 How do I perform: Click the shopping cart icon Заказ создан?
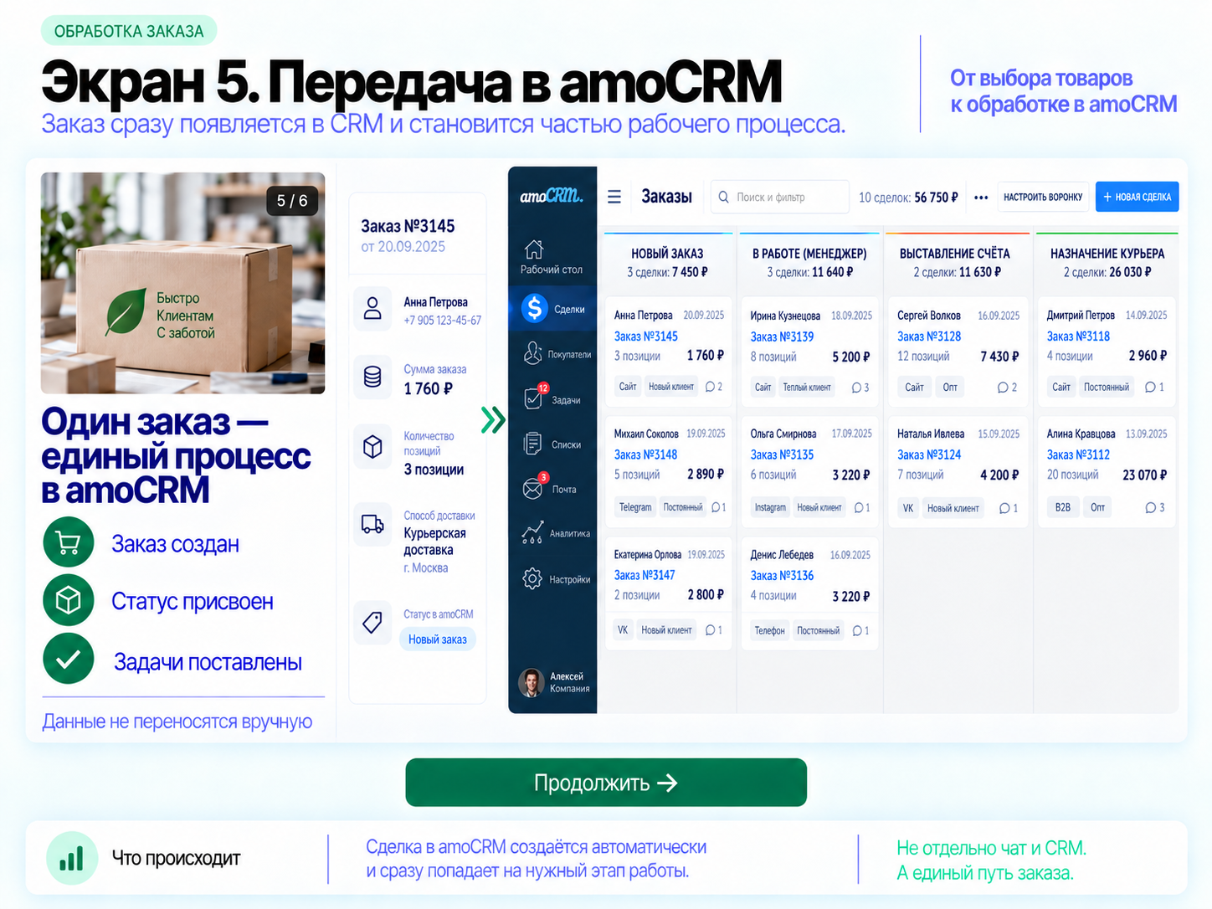point(69,543)
